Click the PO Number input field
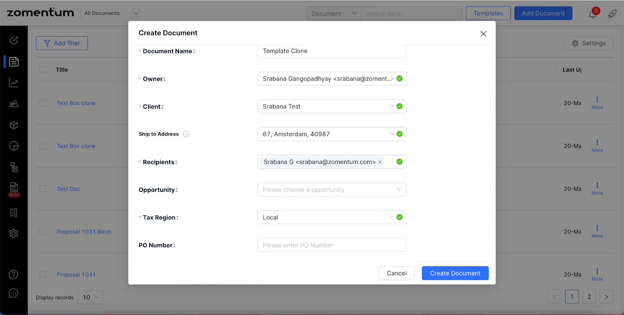Viewport: 624px width, 315px height. [x=332, y=245]
